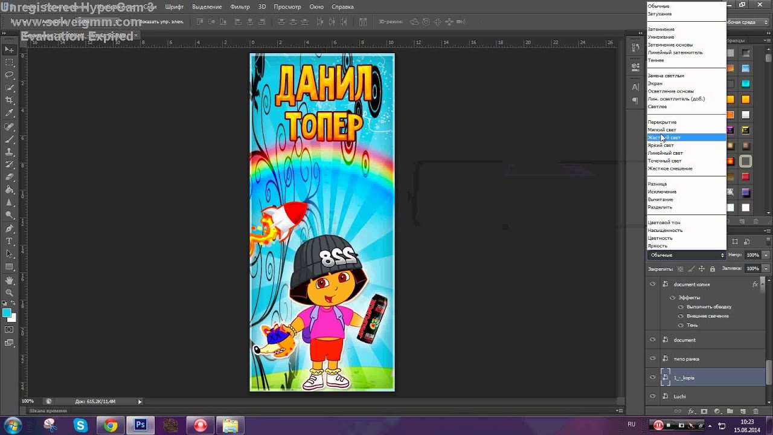The width and height of the screenshot is (773, 435).
Task: Hide the 1_-_kopia layer
Action: coord(652,378)
